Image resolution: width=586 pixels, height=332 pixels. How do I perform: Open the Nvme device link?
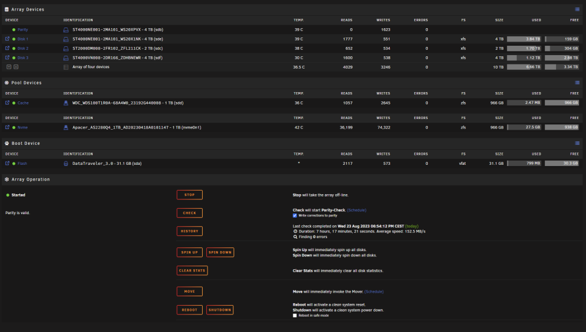point(22,128)
